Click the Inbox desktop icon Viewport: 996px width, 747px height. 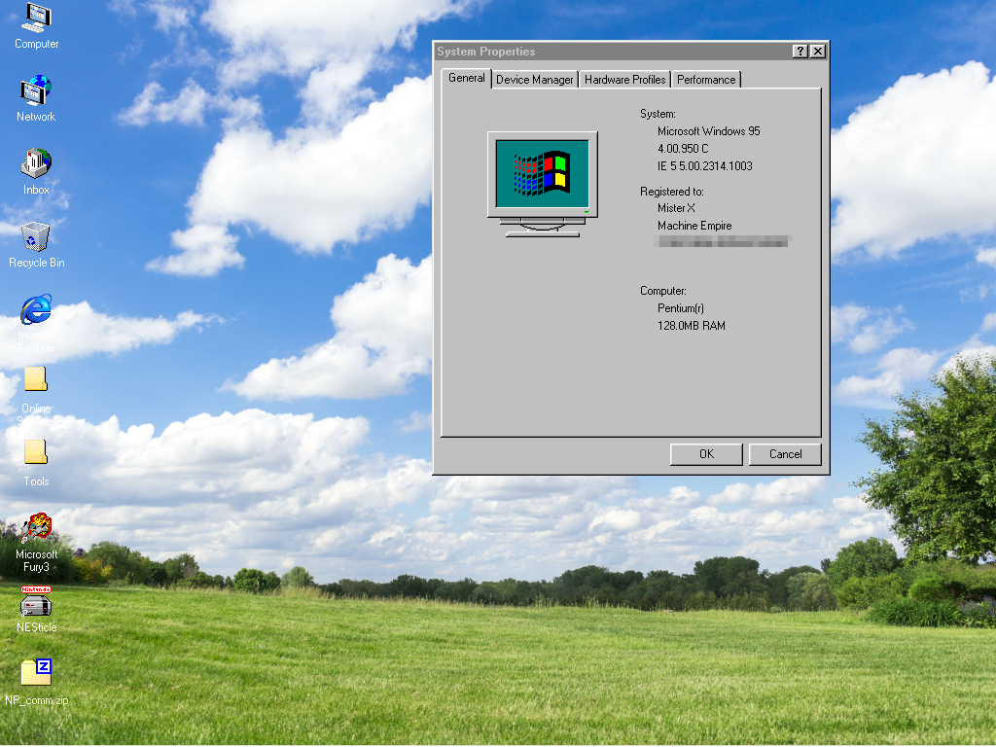pyautogui.click(x=36, y=164)
